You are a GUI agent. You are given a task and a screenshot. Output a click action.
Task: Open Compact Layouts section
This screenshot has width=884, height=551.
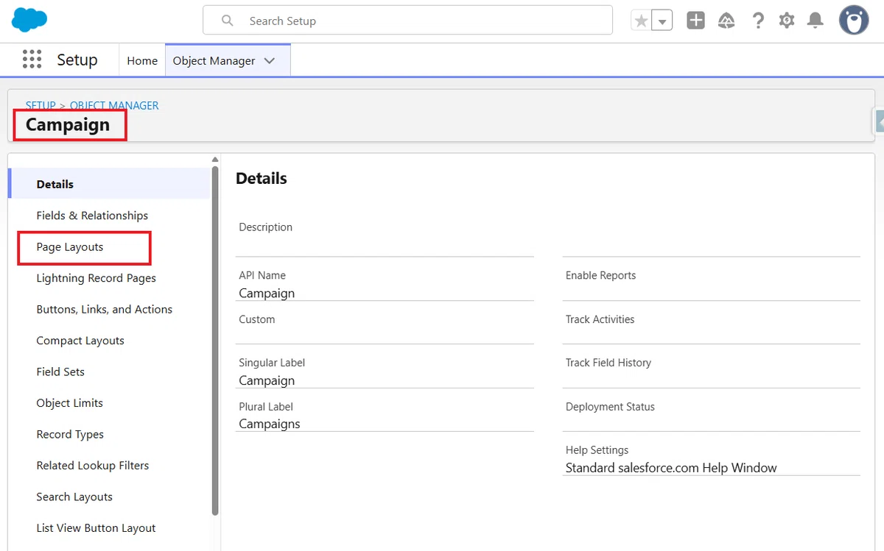pyautogui.click(x=80, y=341)
